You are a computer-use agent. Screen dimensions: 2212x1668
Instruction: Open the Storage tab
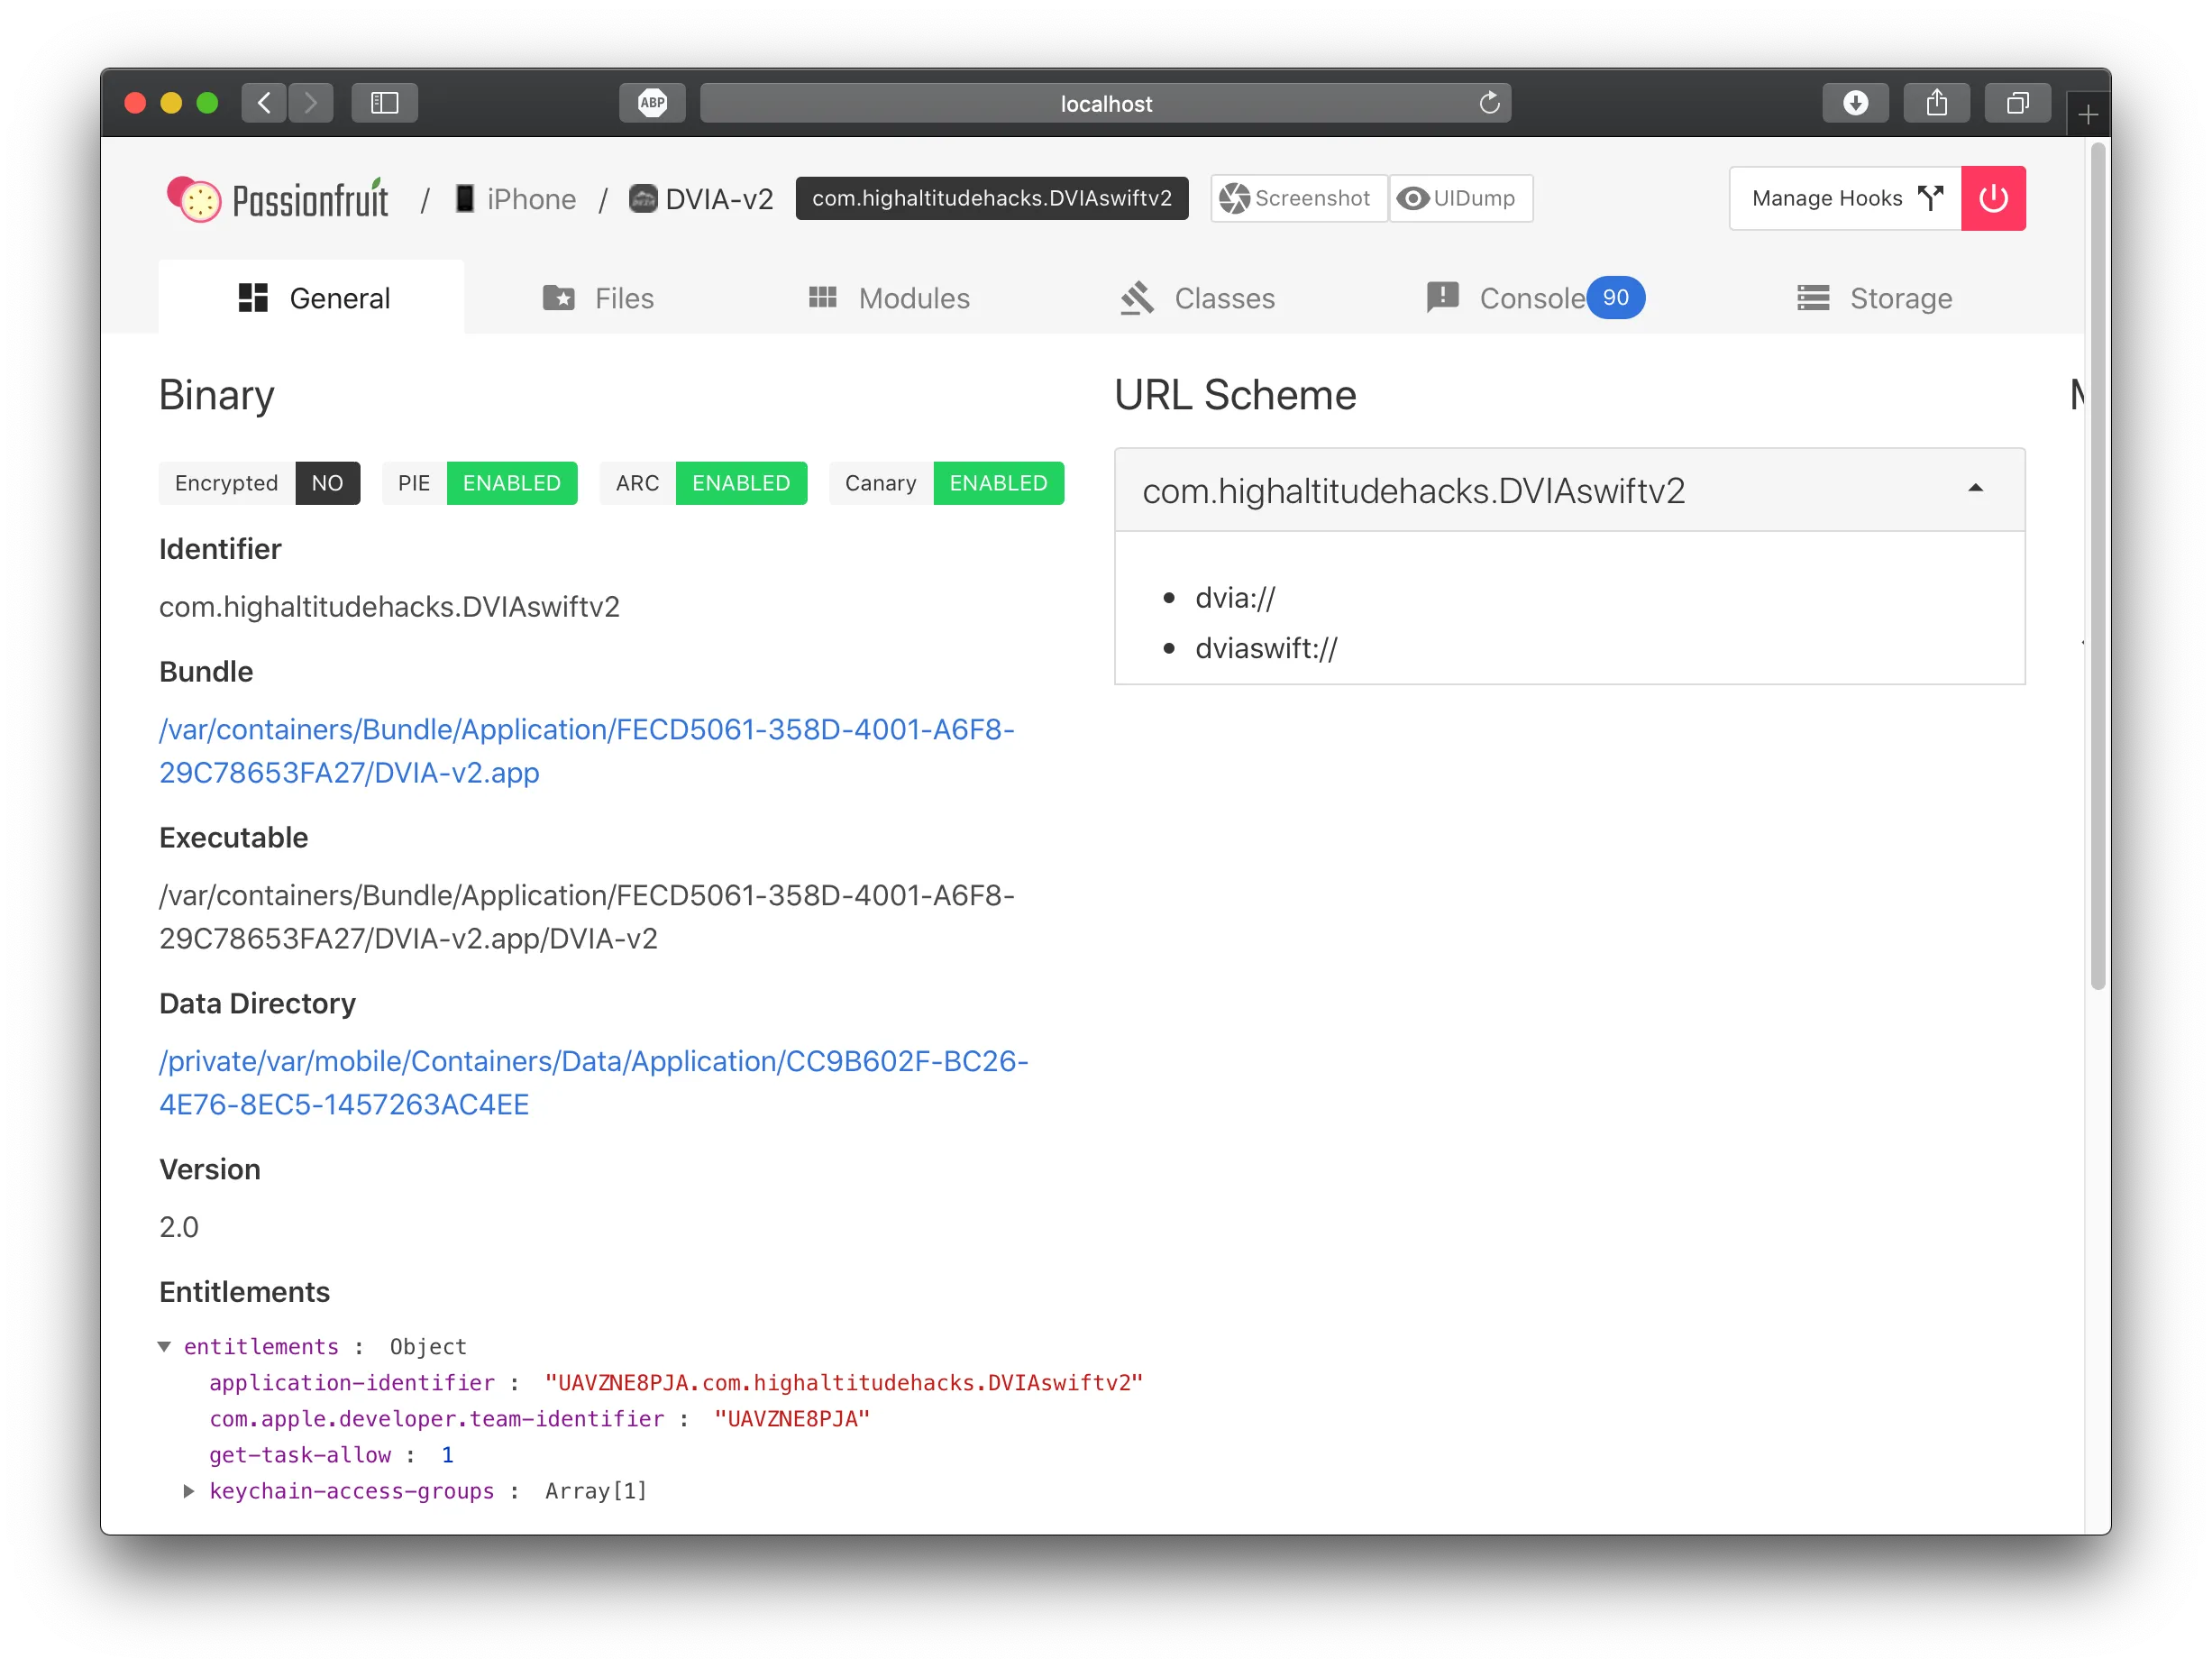click(x=1874, y=298)
